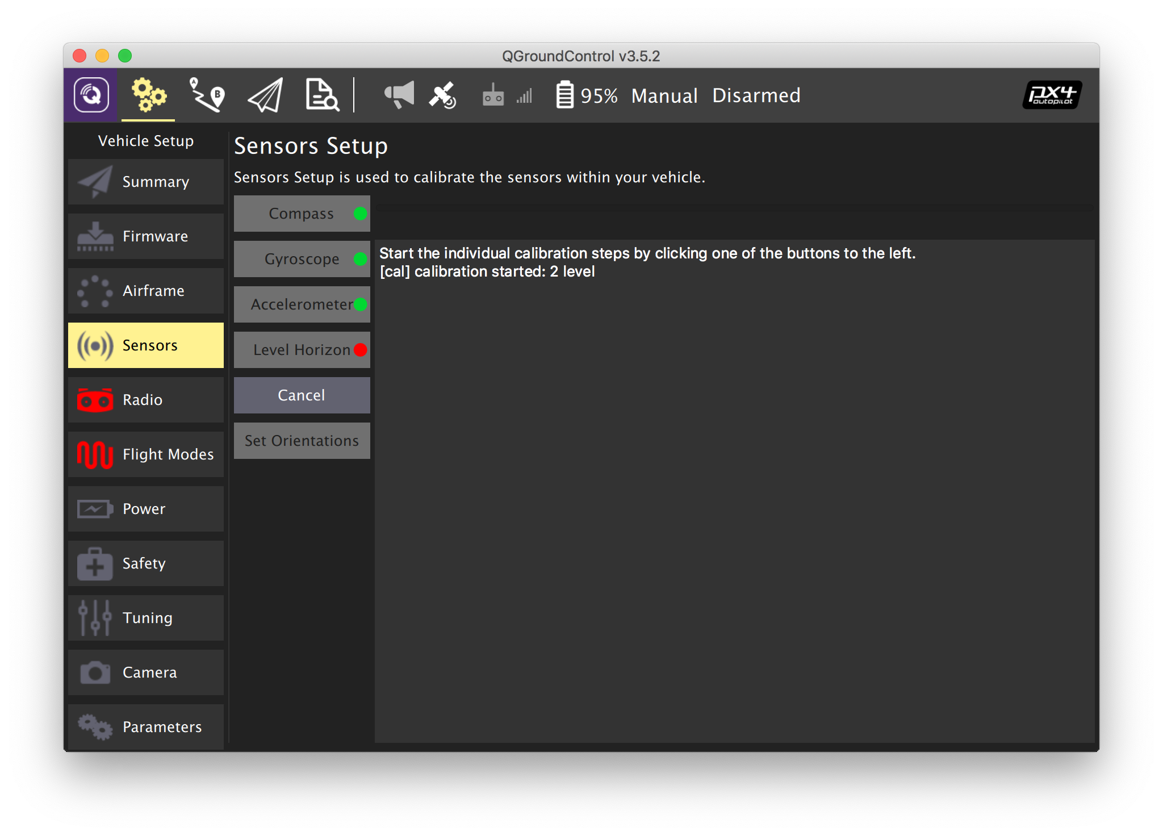Open flight mode selector labeled Manual

(x=664, y=95)
